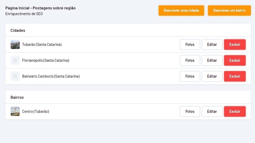Viewport: 255px width, 143px height.
Task: Click the Centro neighborhood photo thumbnail
Action: (15, 112)
